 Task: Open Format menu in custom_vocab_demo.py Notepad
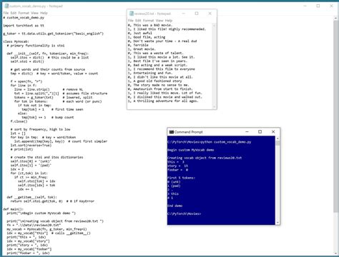tap(24, 13)
